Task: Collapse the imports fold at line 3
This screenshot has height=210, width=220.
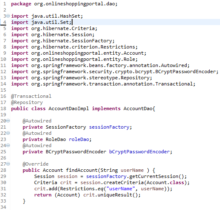Action: point(8,16)
